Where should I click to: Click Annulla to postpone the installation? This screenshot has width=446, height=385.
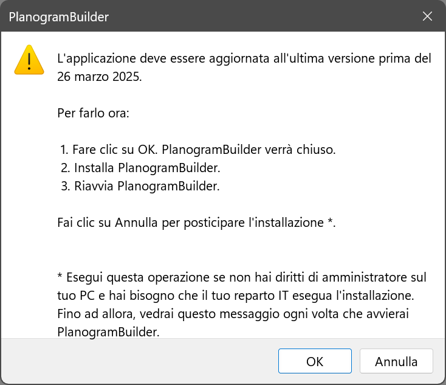click(396, 361)
